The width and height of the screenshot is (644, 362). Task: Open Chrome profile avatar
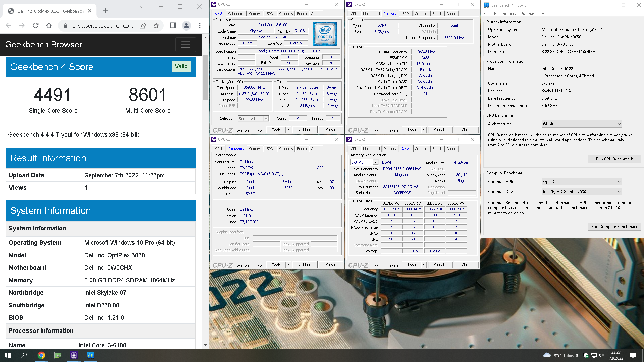click(186, 26)
